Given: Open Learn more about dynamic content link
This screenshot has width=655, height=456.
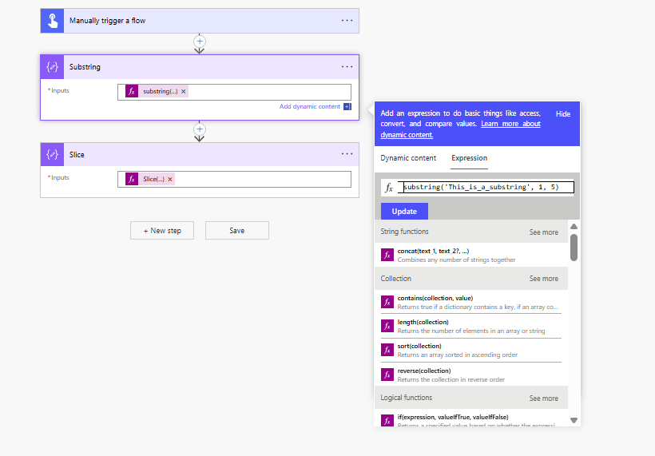Looking at the screenshot, I should tap(461, 129).
